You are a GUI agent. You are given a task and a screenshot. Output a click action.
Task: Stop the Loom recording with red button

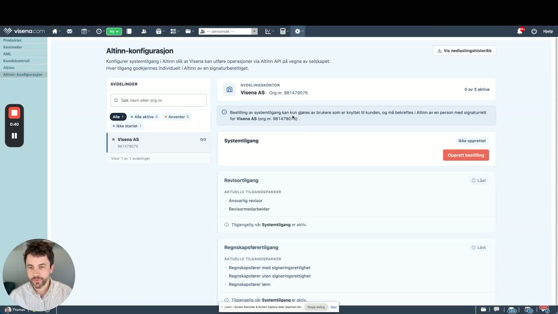coord(14,113)
